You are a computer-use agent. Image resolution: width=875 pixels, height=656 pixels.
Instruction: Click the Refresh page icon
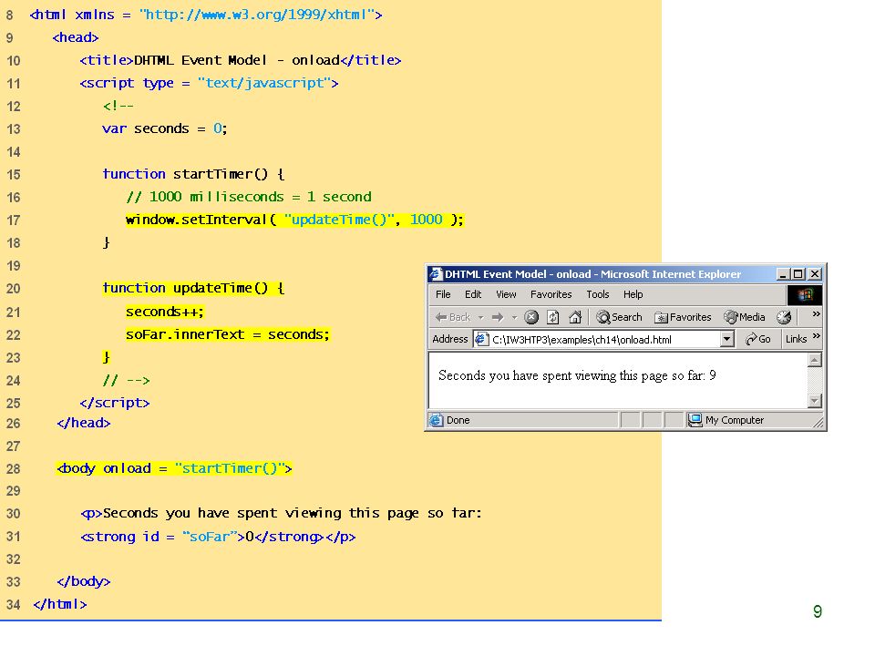click(553, 317)
